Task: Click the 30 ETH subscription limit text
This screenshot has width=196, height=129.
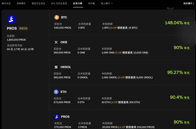Action: point(105,102)
